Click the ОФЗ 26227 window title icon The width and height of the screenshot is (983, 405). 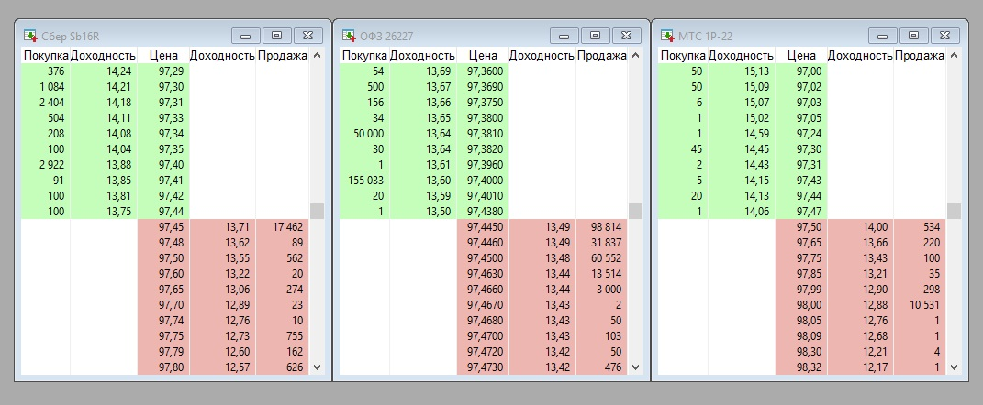click(x=349, y=35)
